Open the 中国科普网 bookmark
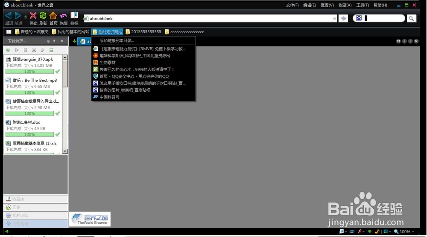Viewport: 427px width, 237px height. (143, 97)
